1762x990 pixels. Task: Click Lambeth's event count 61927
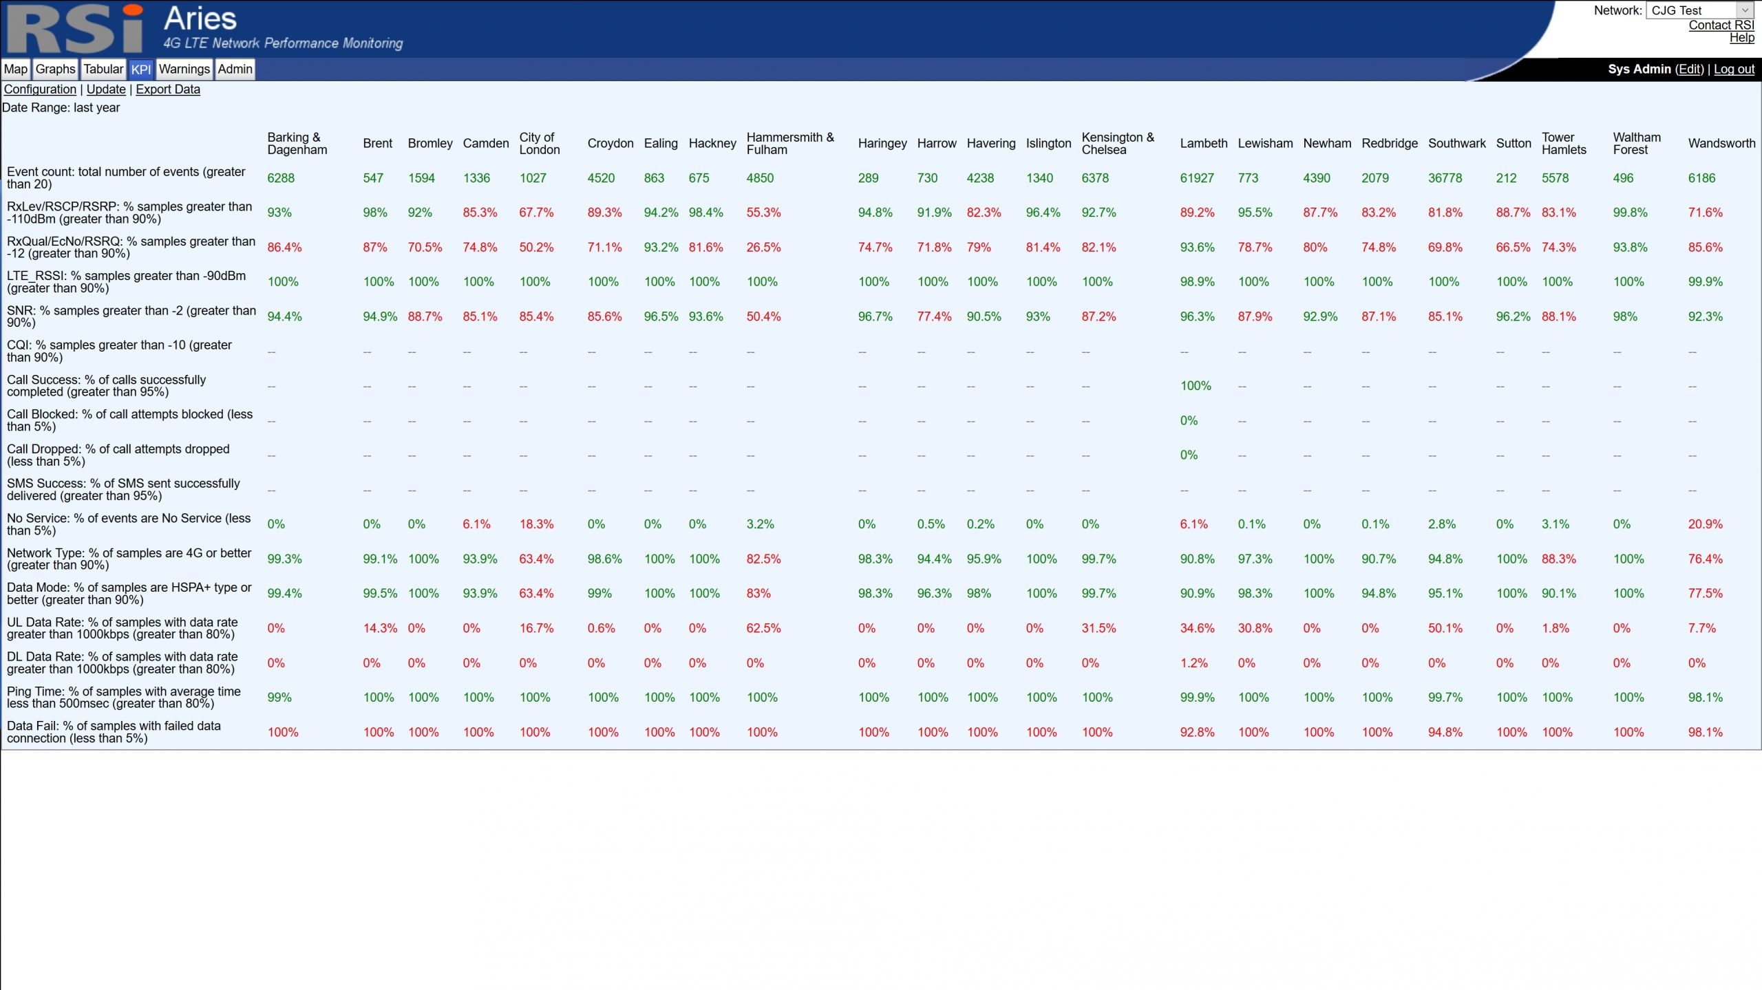pyautogui.click(x=1197, y=178)
